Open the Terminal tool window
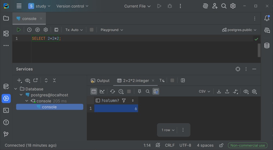 coord(6,110)
